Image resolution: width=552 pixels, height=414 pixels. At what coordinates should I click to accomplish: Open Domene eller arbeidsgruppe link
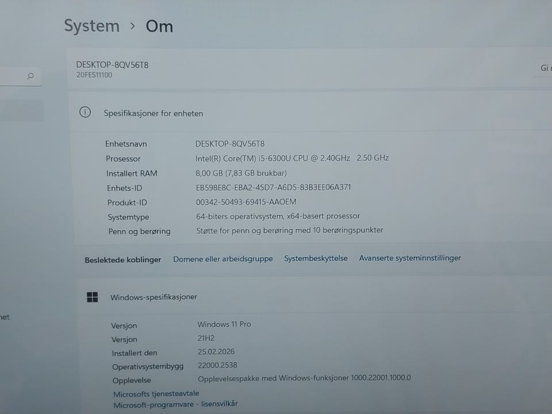pyautogui.click(x=223, y=259)
